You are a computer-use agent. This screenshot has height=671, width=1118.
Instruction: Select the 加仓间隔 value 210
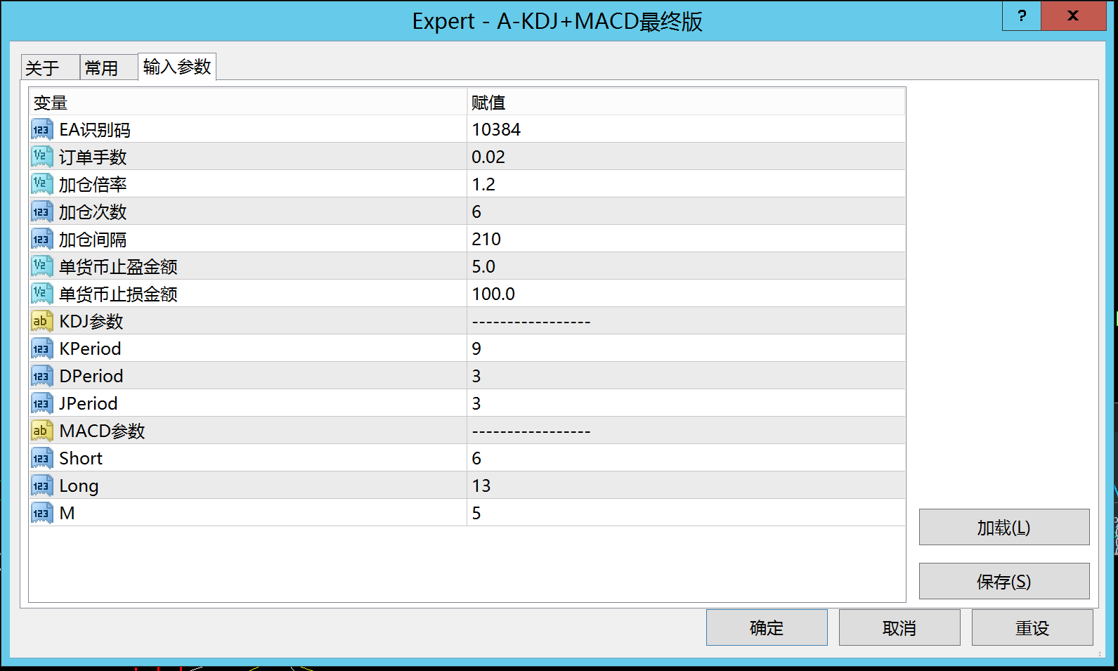click(x=486, y=239)
